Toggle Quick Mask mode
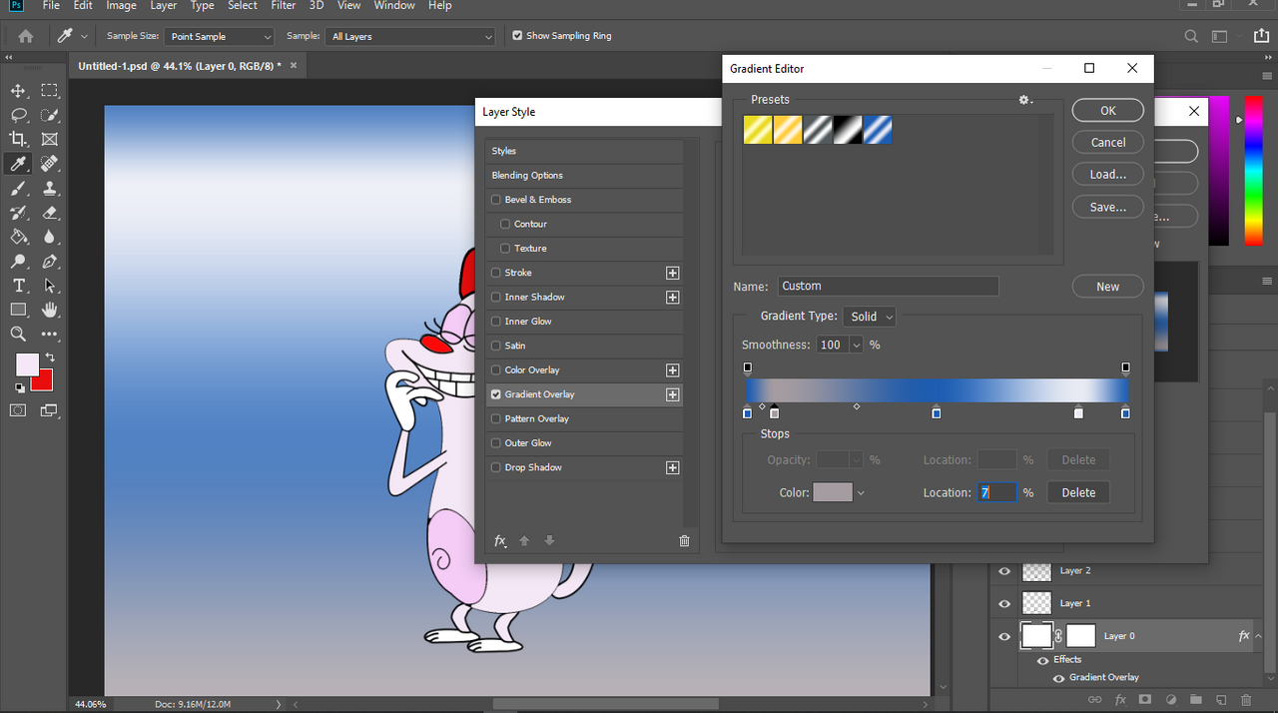1278x713 pixels. (x=18, y=410)
